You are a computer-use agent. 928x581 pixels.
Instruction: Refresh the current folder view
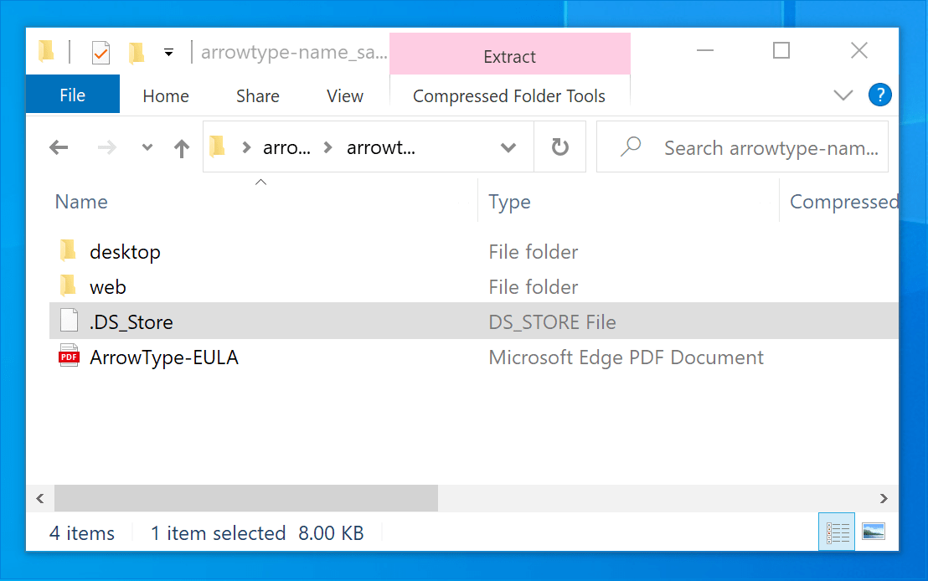[x=559, y=147]
